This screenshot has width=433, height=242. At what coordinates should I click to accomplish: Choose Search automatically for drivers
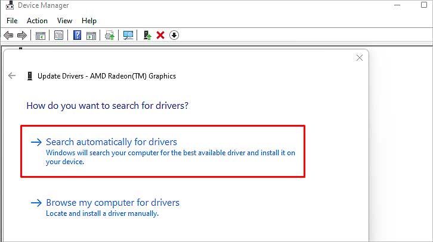[163, 151]
